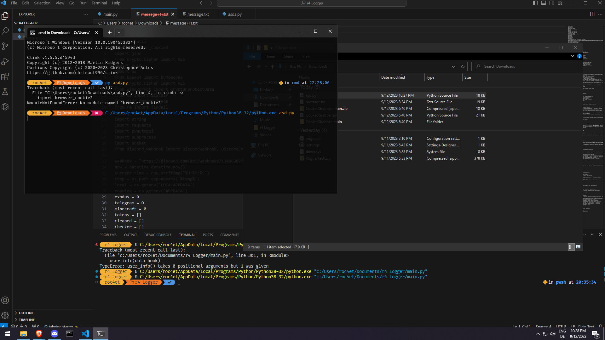Toggle secondary sidebar layout button

tap(552, 3)
